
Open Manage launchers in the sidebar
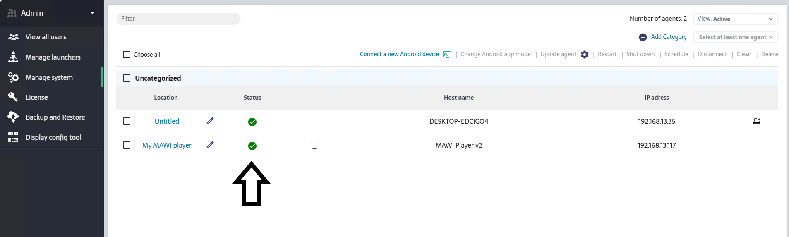pos(53,57)
